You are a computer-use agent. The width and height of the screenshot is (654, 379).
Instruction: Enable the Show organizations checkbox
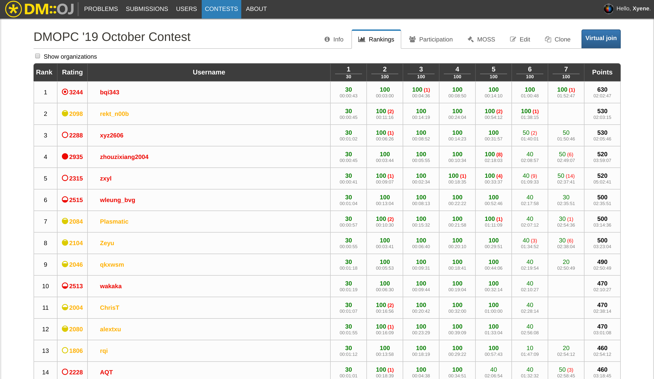click(x=38, y=56)
